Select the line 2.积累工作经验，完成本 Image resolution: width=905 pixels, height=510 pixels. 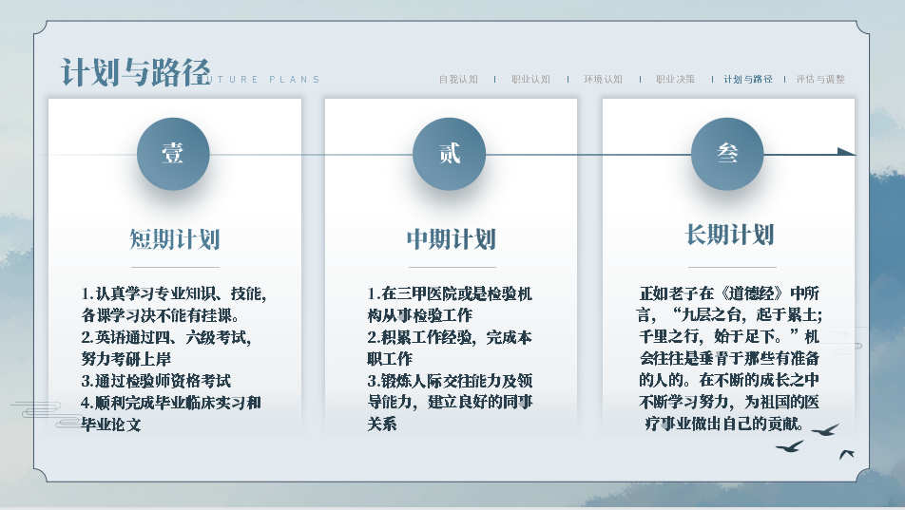[450, 337]
